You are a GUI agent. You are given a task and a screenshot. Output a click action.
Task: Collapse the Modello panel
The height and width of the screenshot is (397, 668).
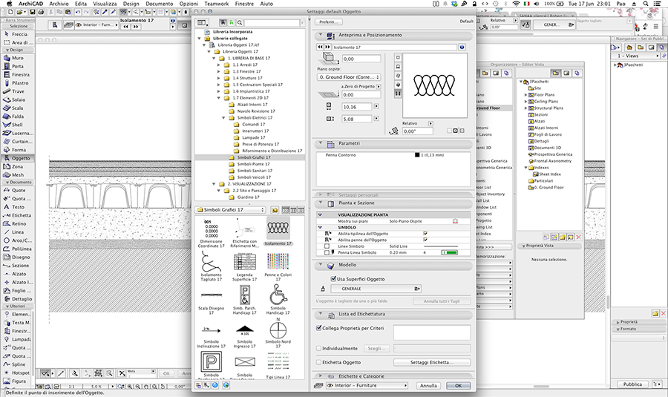321,264
